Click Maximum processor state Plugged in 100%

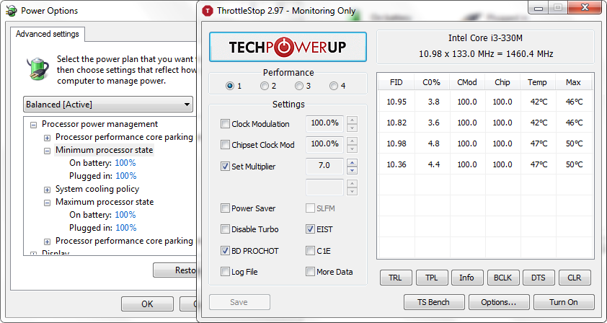point(126,228)
